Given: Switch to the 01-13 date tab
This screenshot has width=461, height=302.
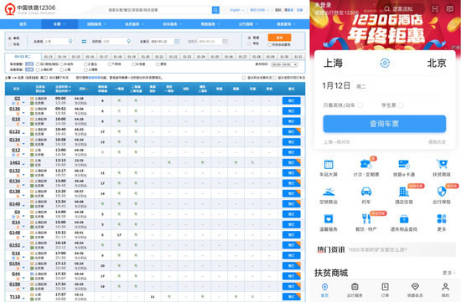Looking at the screenshot, I should 48,57.
